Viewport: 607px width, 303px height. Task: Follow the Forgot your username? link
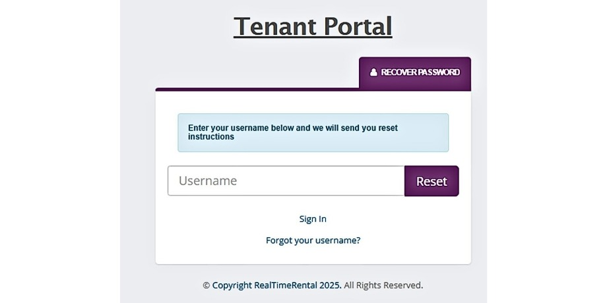click(x=313, y=240)
